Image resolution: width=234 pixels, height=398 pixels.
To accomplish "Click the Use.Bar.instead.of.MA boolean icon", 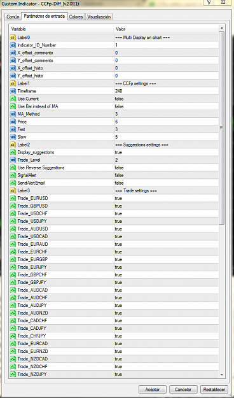I will (13, 106).
